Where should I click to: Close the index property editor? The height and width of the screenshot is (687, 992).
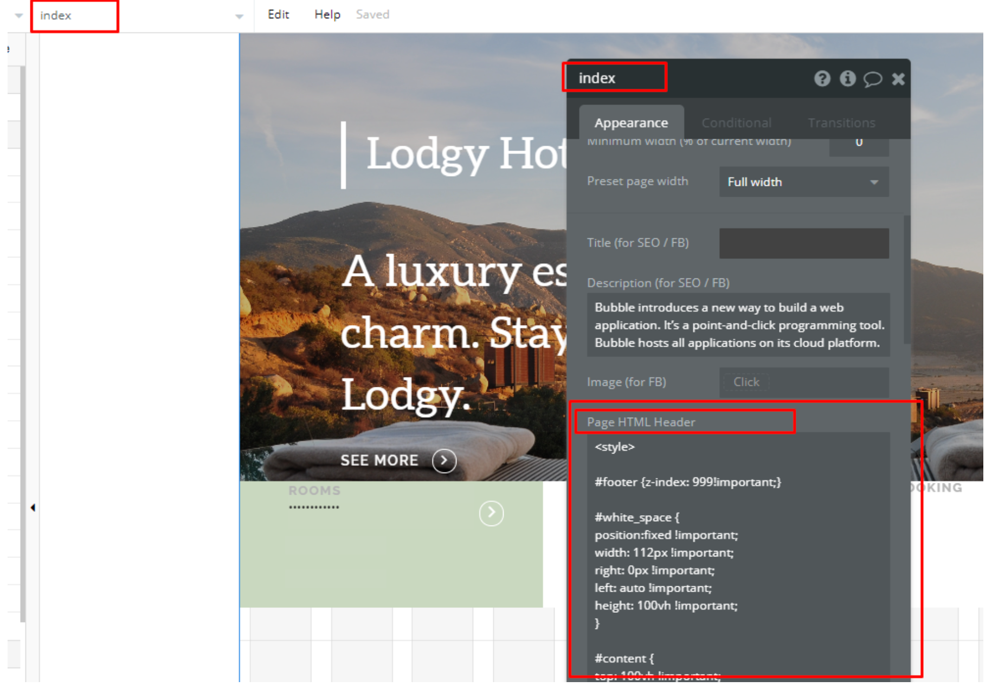coord(898,79)
